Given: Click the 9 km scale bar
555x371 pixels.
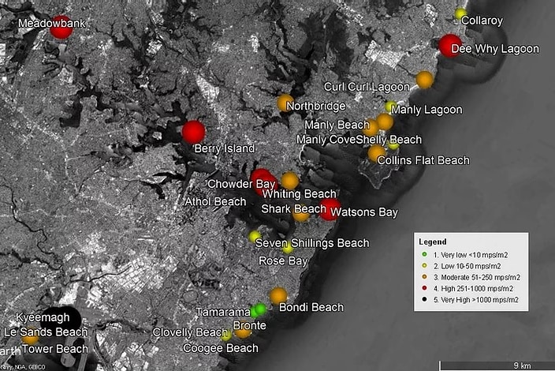Looking at the screenshot, I should coord(497,365).
